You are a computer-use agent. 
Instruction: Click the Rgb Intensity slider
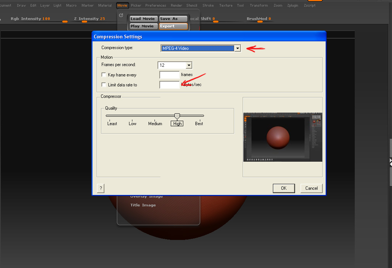(x=39, y=19)
